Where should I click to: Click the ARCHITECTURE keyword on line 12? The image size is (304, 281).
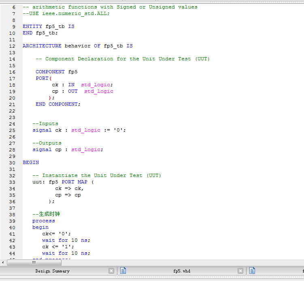click(x=42, y=46)
